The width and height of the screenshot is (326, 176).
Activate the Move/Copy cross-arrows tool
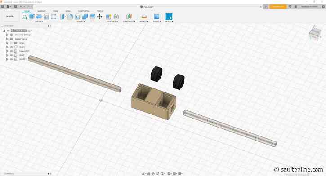point(99,17)
